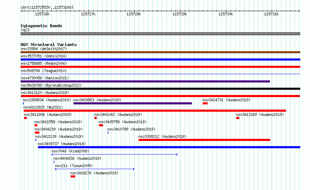Click blue nsv3409737 Audano2019 bar
Viewport: 310px width, 190px height.
click(169, 147)
